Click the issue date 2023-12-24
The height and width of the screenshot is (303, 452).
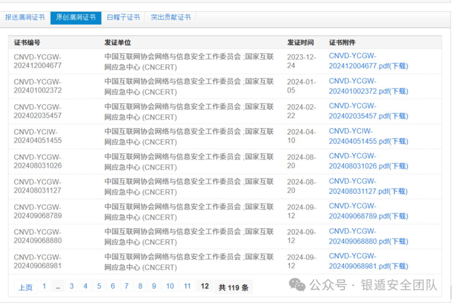(301, 61)
